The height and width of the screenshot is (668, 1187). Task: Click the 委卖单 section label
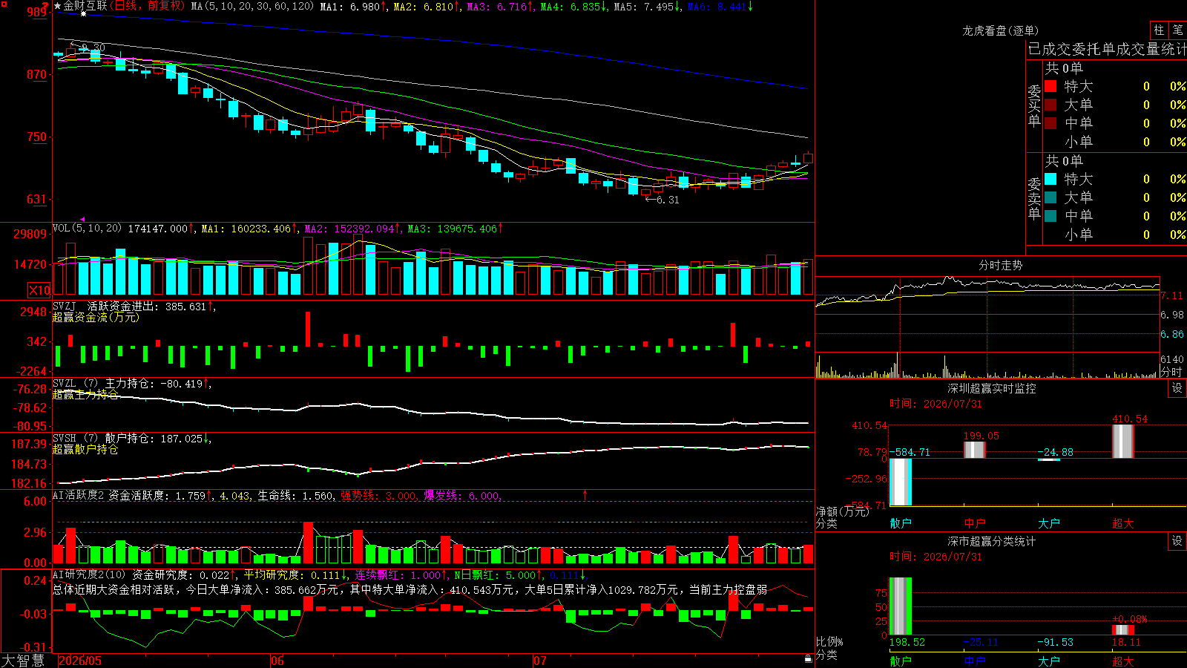tap(1034, 198)
